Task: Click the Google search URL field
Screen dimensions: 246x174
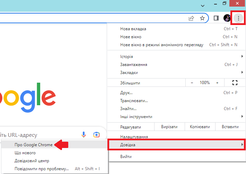Action: pos(38,135)
